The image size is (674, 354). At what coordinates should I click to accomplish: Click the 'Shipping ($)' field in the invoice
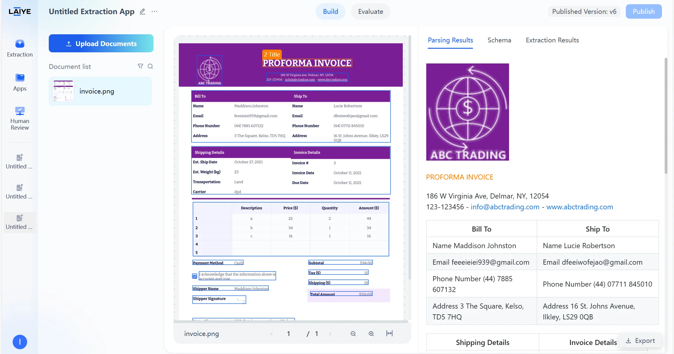click(338, 282)
